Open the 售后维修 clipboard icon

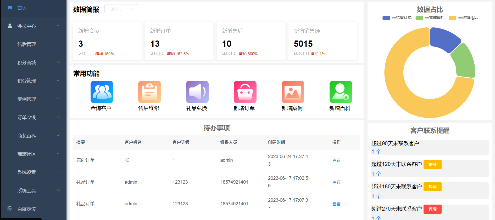[149, 92]
